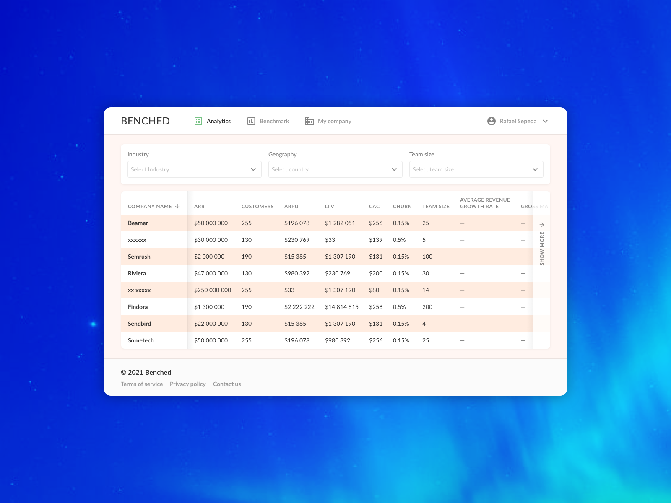Screen dimensions: 671x503
Task: Click the sort arrow on Company Name header
Action: pyautogui.click(x=177, y=206)
